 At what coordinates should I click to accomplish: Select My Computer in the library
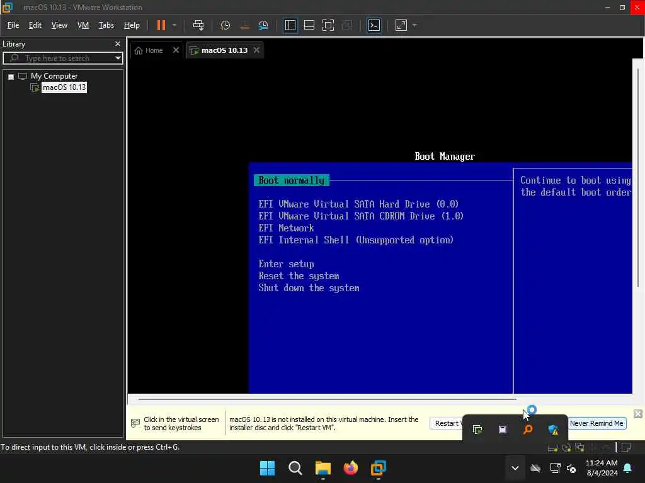point(54,76)
